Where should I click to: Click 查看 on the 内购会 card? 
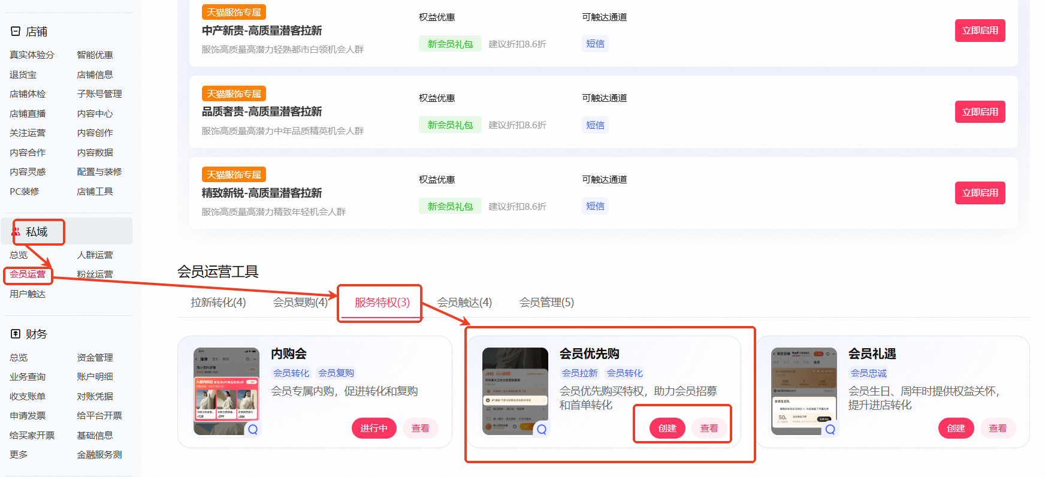pyautogui.click(x=420, y=428)
